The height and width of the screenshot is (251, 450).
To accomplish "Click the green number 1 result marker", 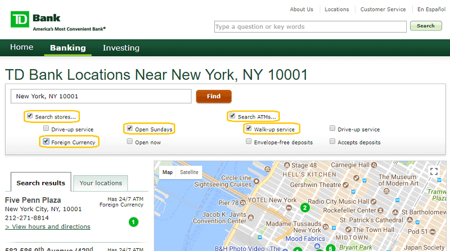I will coord(133,222).
